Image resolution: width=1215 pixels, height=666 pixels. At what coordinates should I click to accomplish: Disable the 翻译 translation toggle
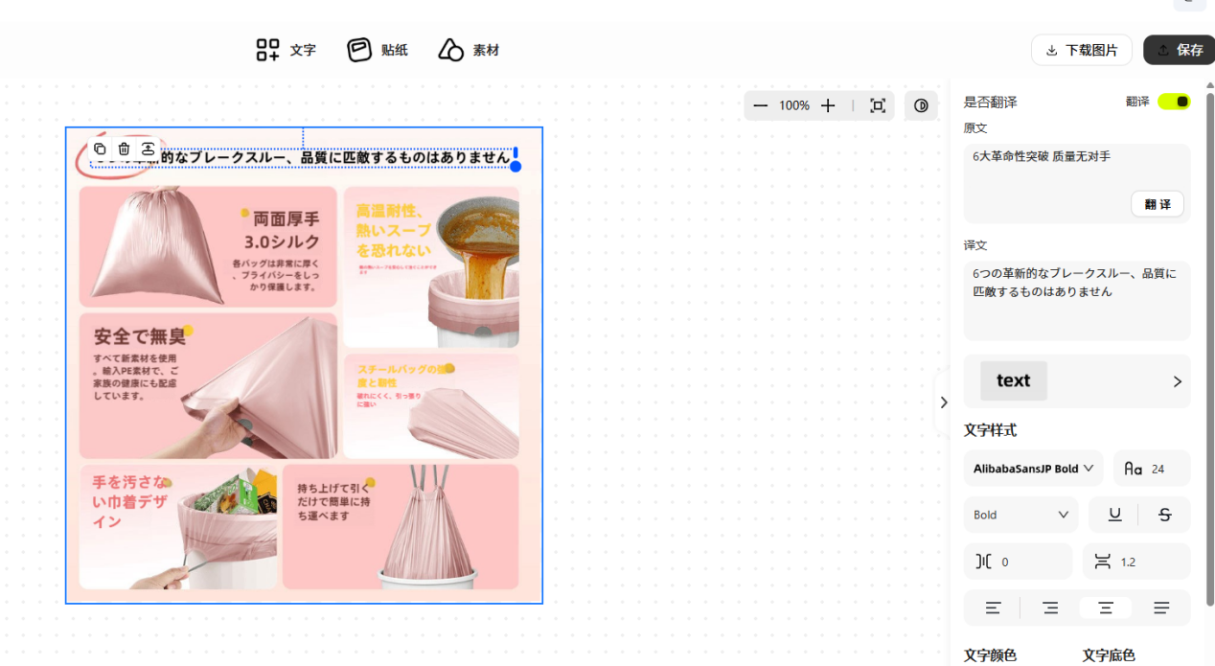point(1177,100)
